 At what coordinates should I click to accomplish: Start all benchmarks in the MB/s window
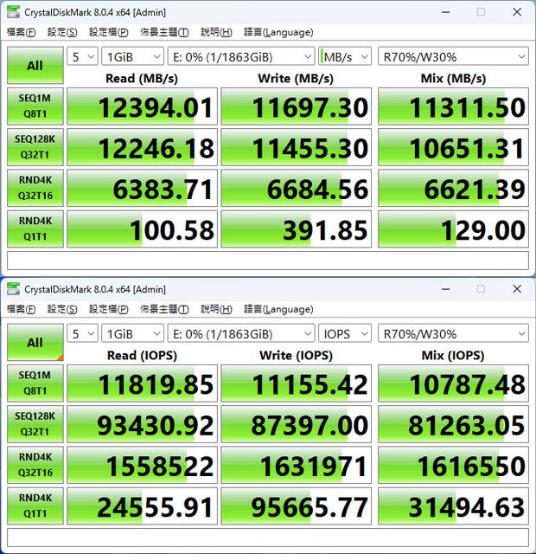tap(35, 65)
